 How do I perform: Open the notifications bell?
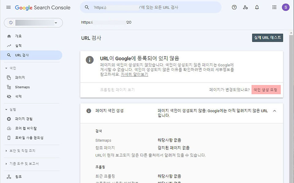click(x=257, y=7)
